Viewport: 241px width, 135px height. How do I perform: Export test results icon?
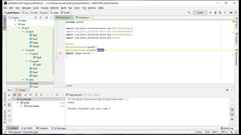(57, 95)
